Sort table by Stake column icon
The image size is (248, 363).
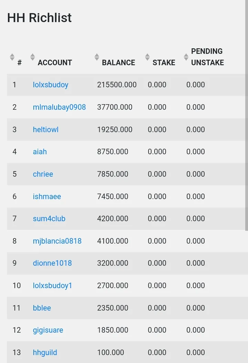(147, 57)
